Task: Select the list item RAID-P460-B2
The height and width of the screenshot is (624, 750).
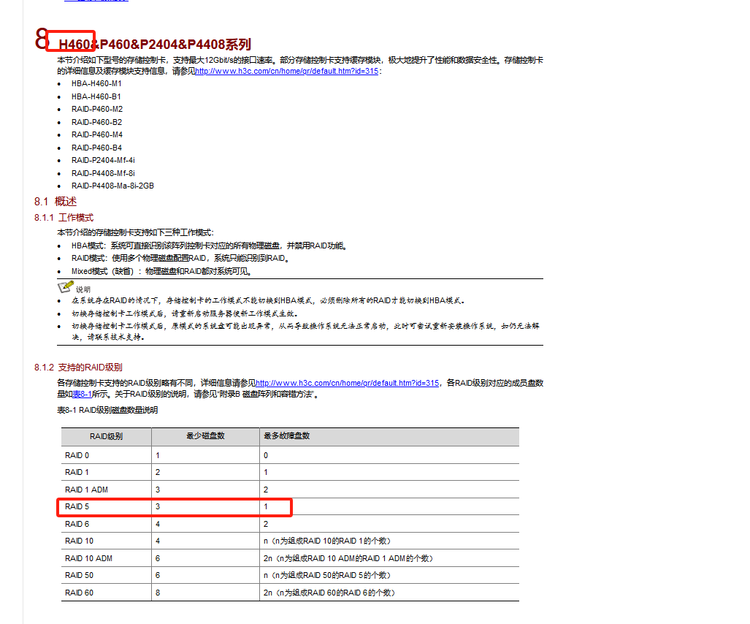Action: point(96,123)
